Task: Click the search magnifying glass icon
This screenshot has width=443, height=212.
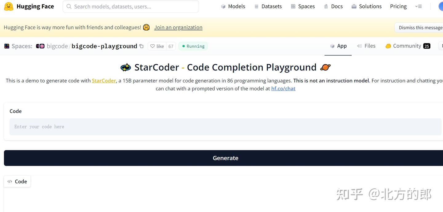Action: [69, 6]
